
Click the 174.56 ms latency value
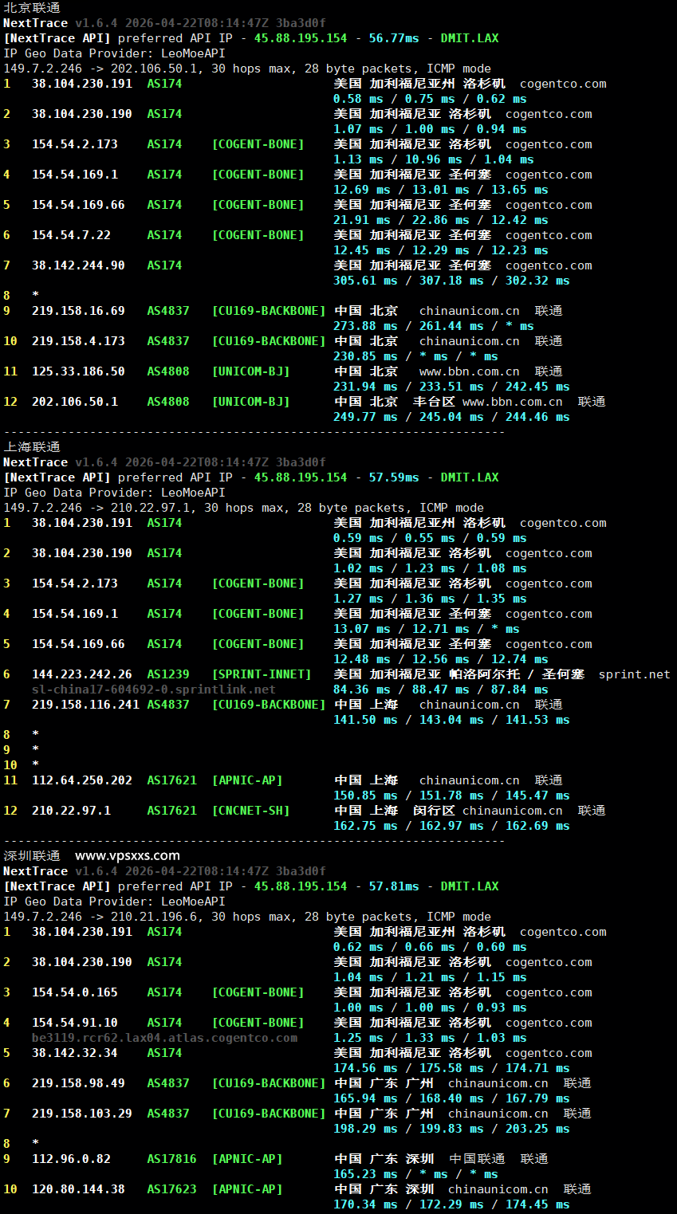[x=365, y=1068]
